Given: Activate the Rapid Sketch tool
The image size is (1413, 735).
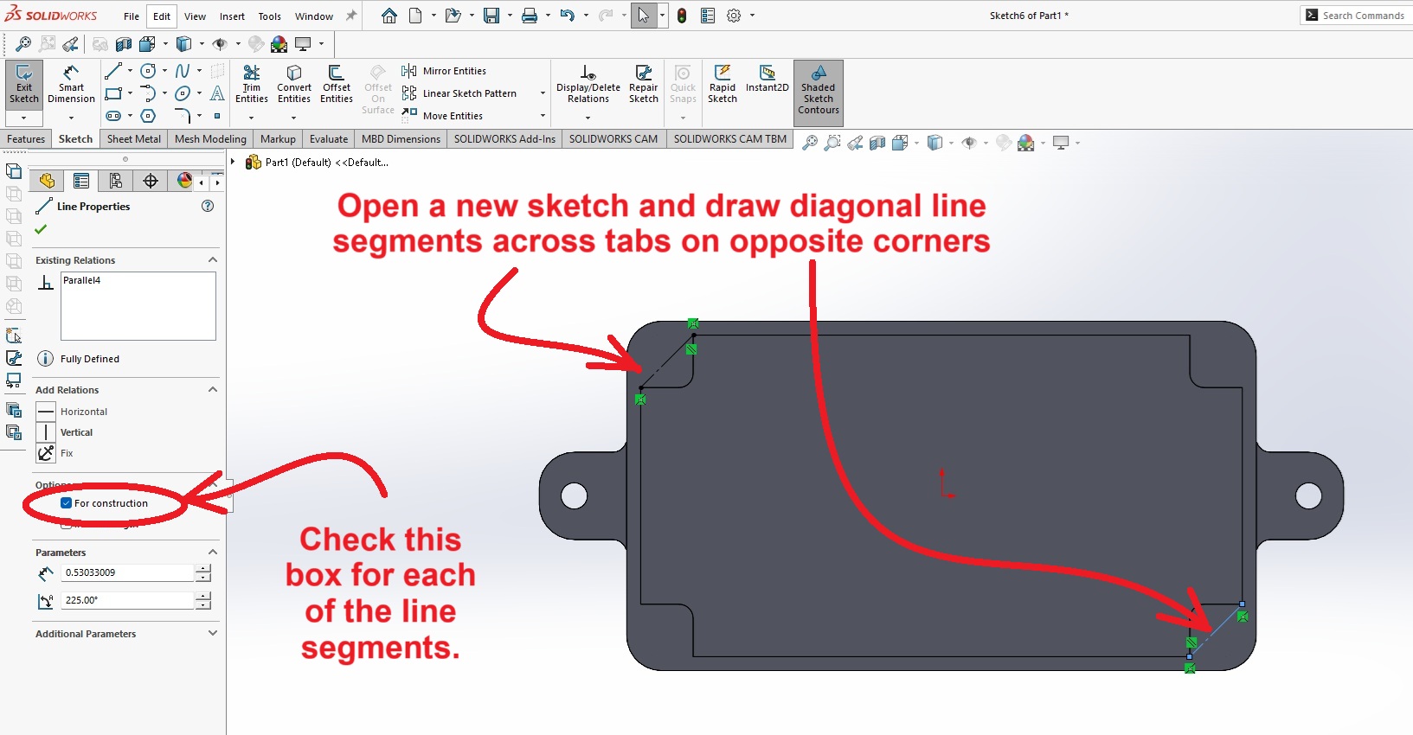Looking at the screenshot, I should [x=722, y=84].
